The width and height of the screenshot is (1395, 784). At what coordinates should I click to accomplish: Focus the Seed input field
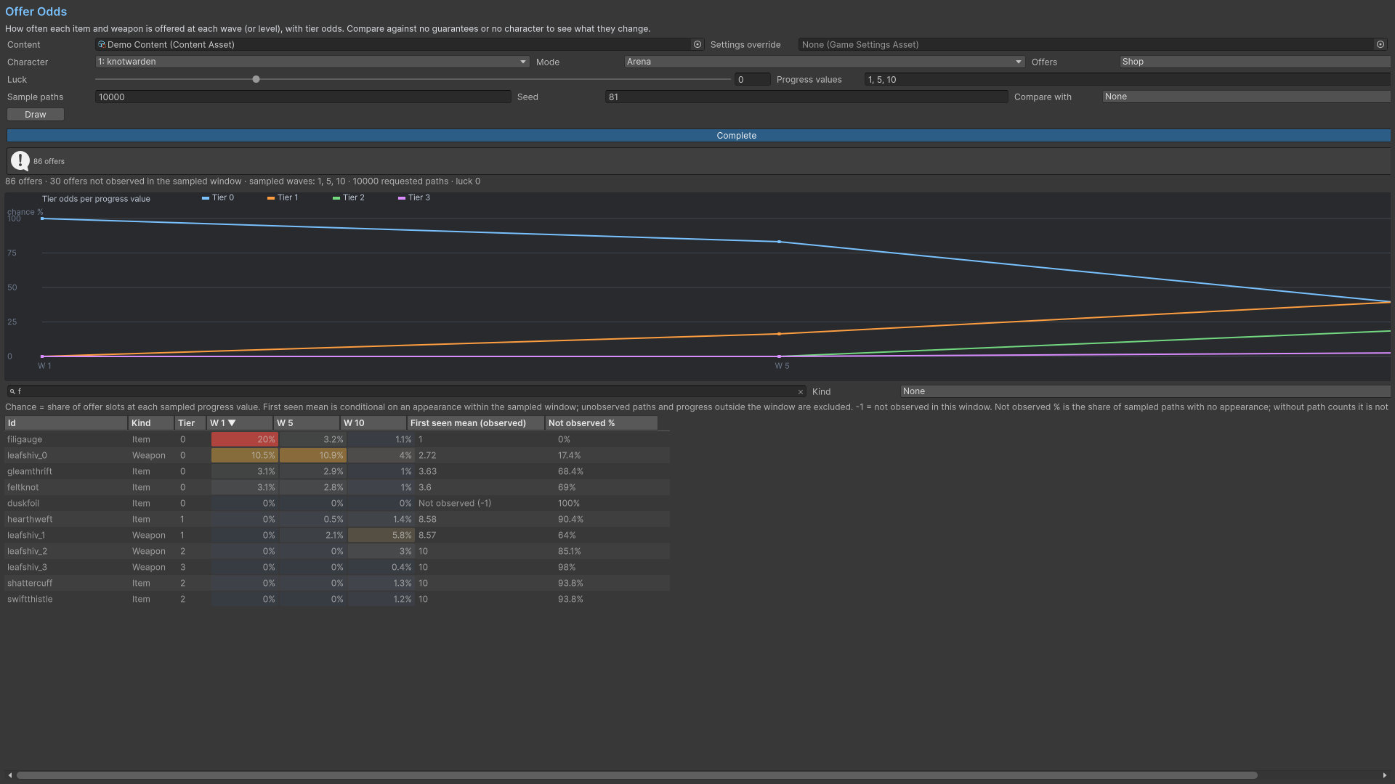pyautogui.click(x=806, y=97)
